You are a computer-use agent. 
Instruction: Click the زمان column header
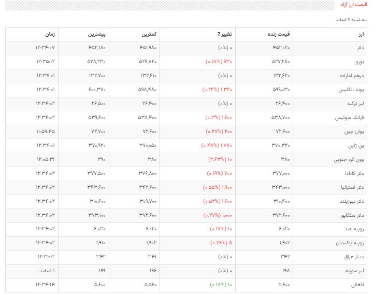pyautogui.click(x=50, y=34)
